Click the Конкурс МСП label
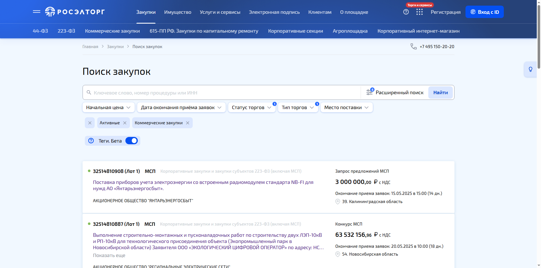The width and height of the screenshot is (541, 268). [x=349, y=224]
